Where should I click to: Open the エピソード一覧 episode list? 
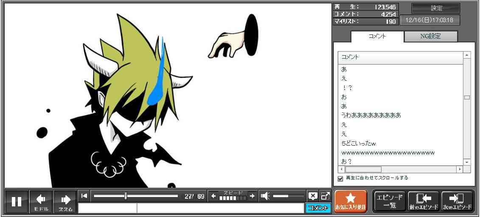click(x=390, y=201)
